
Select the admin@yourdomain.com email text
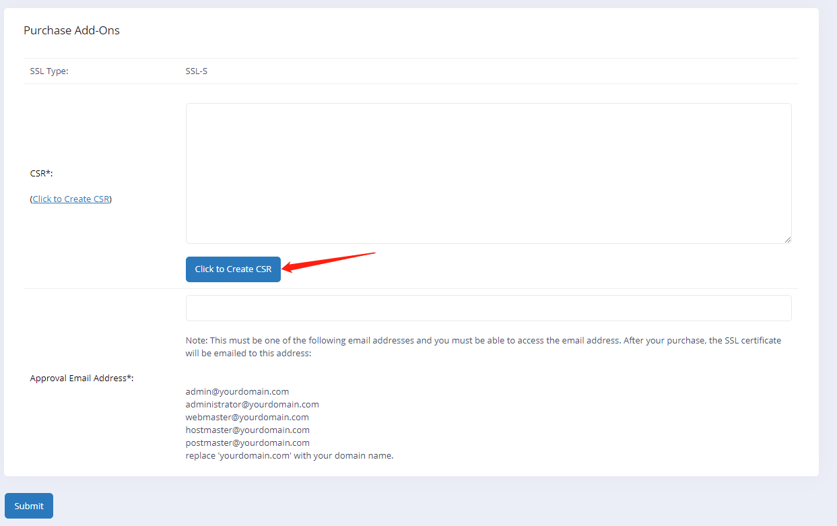click(x=237, y=391)
